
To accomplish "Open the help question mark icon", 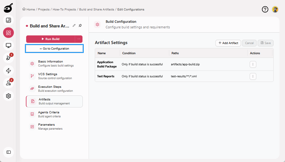I will [x=265, y=9].
